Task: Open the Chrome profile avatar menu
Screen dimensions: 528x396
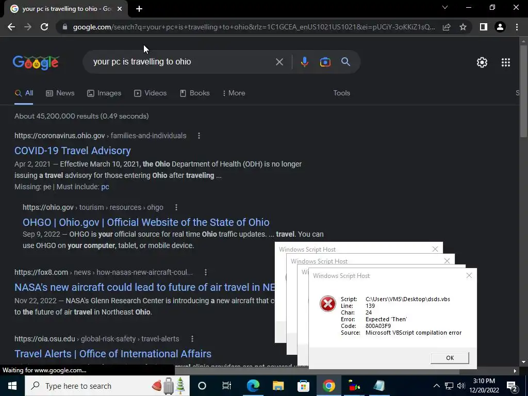Action: (500, 27)
